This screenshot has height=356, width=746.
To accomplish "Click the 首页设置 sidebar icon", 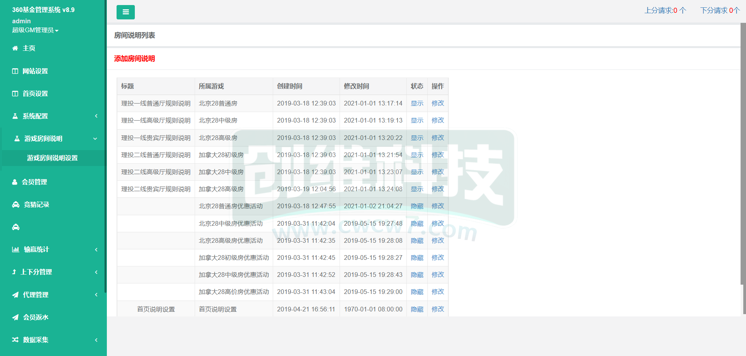I will coord(15,93).
